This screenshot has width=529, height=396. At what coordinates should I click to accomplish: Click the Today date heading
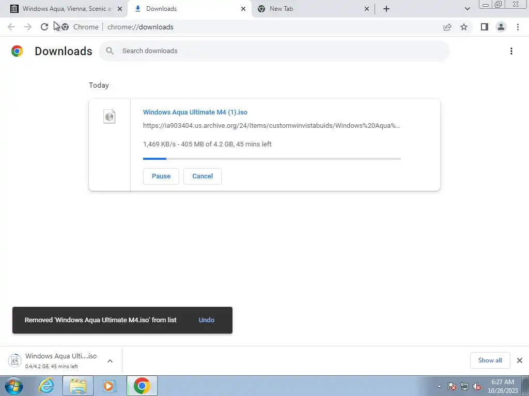click(x=99, y=85)
